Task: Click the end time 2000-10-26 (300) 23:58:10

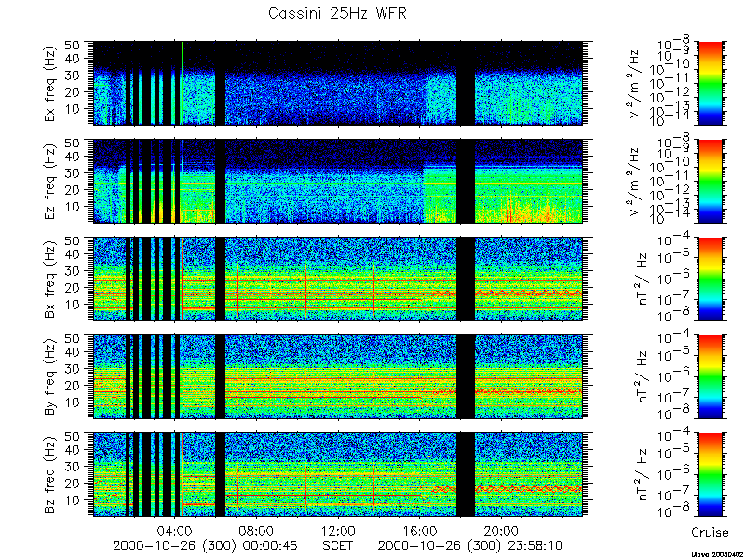Action: pyautogui.click(x=470, y=545)
